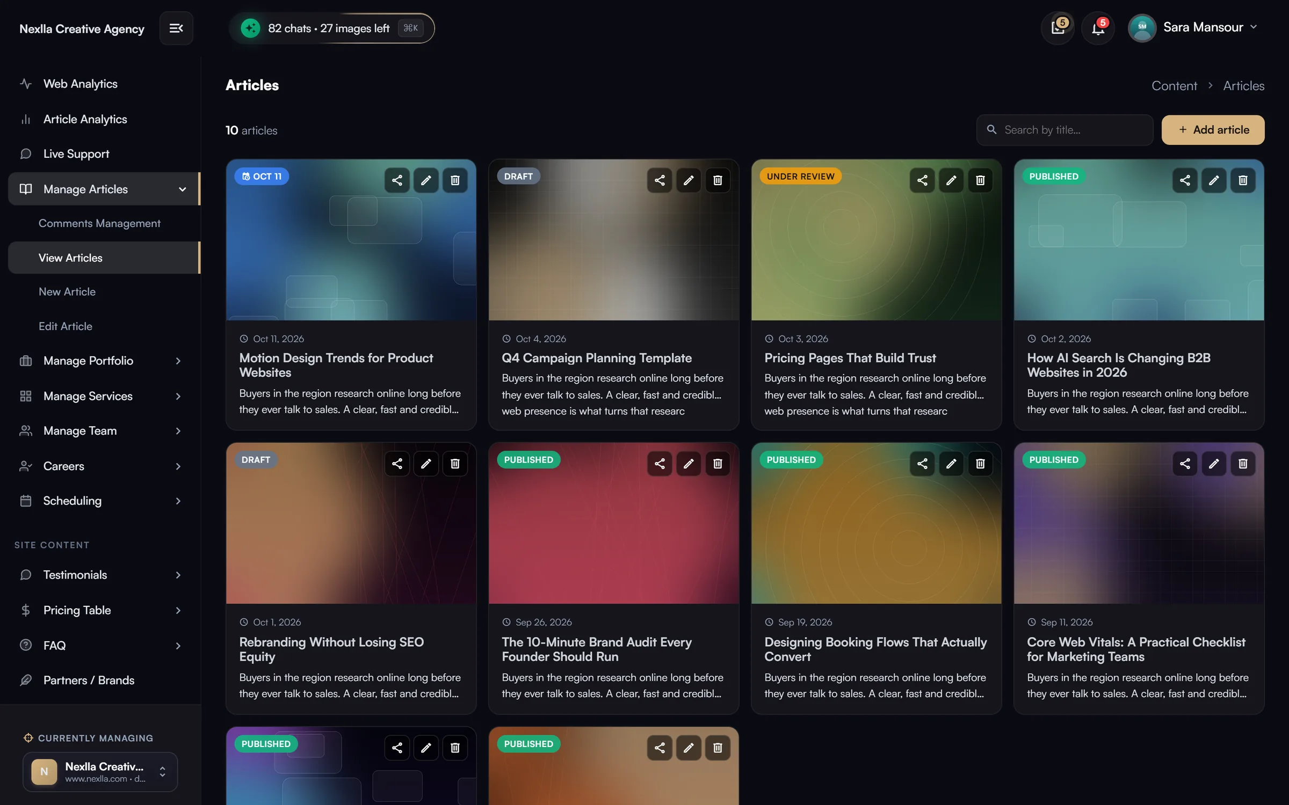Screen dimensions: 1289x805
Task: Collapse the sidebar with the menu toggle icon
Action: pos(176,28)
